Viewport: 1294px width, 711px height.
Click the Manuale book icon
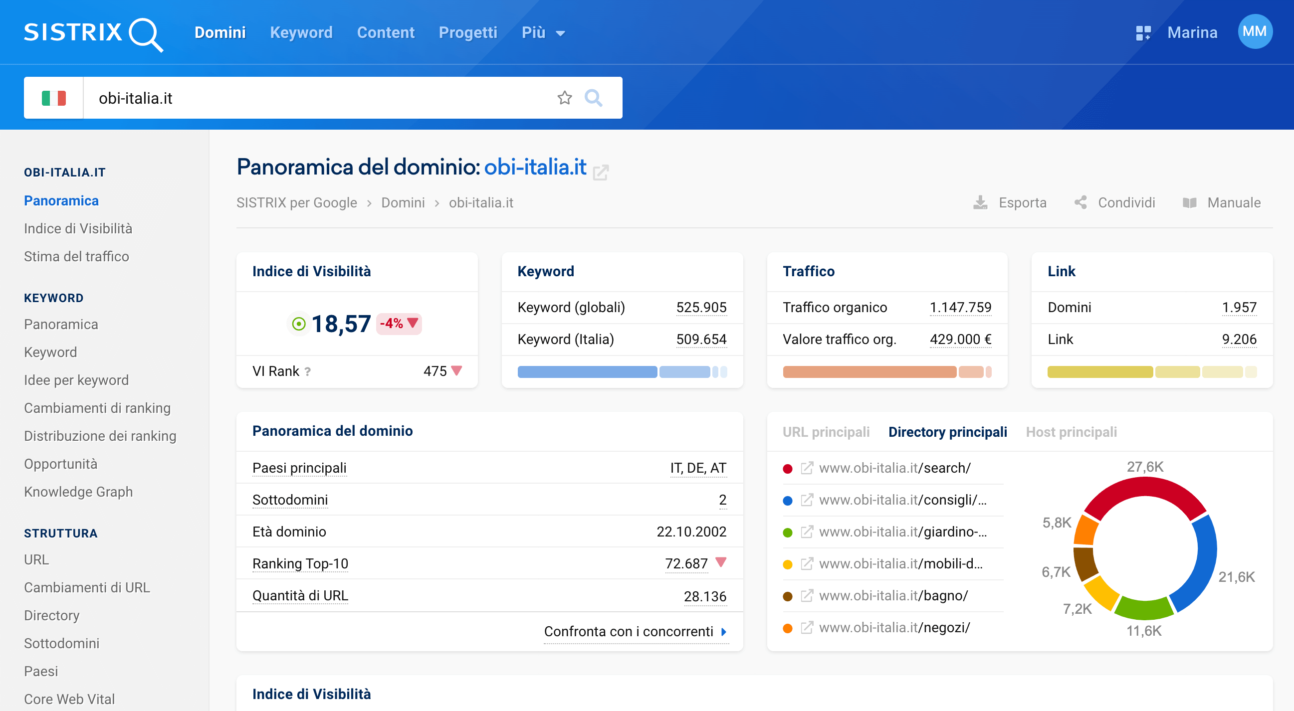point(1190,203)
